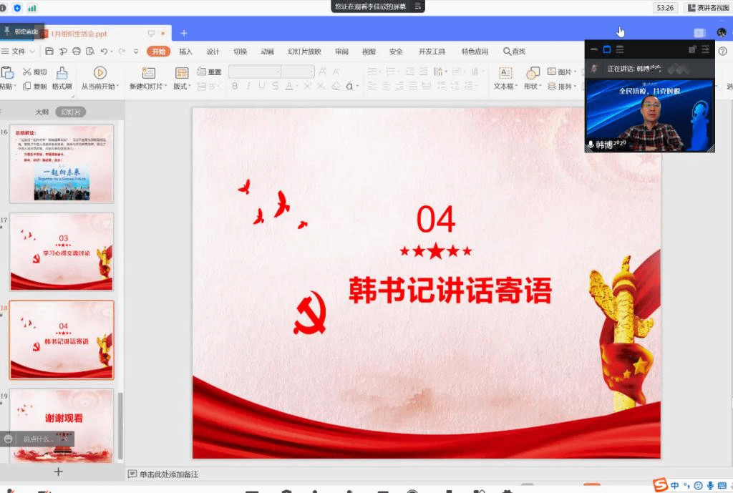This screenshot has width=733, height=493.
Task: Click the Save icon in quick toolbar
Action: point(49,52)
